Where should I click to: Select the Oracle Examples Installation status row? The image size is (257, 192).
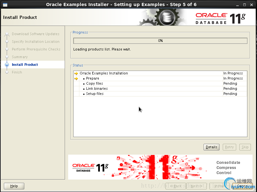(x=160, y=73)
